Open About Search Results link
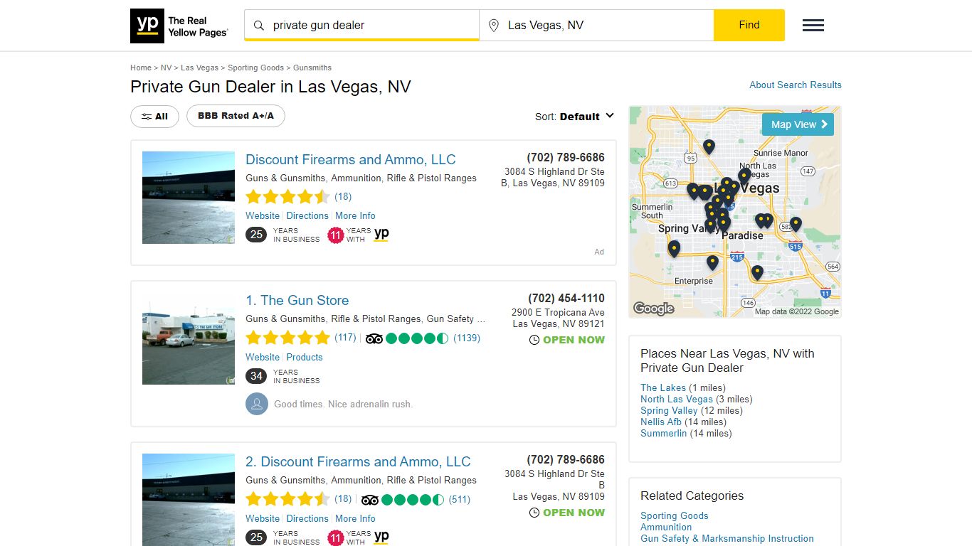 (x=796, y=85)
